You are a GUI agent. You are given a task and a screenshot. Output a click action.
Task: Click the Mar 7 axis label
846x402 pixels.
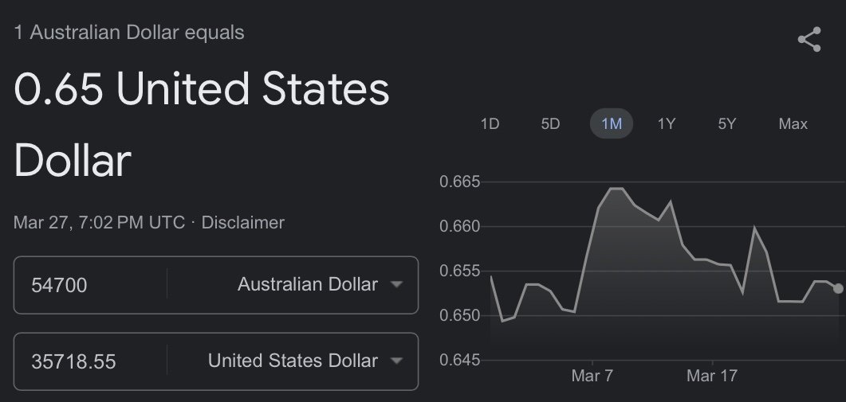(592, 376)
